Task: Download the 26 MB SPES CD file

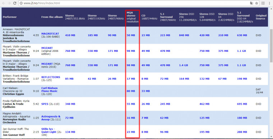Action: click(x=145, y=104)
